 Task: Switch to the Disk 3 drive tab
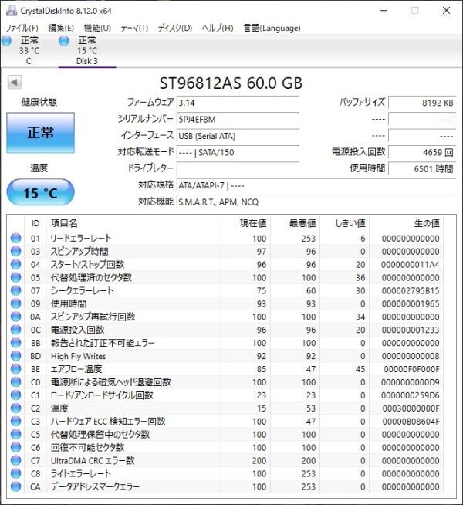(x=87, y=51)
